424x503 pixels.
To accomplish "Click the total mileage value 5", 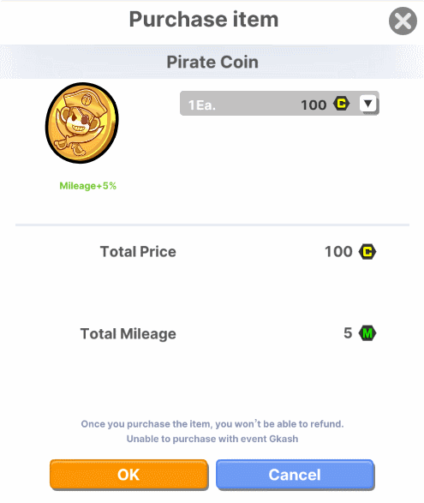I will point(348,333).
